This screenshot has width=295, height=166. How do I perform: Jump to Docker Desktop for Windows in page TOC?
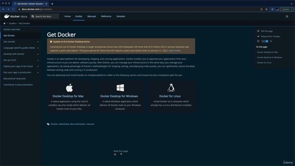point(270,57)
